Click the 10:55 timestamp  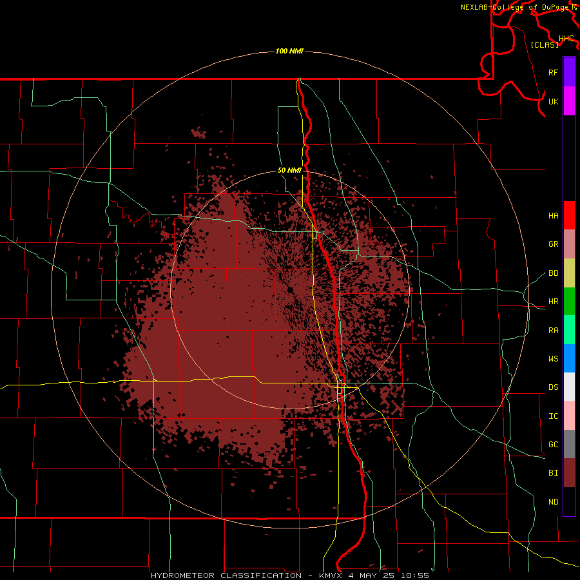pyautogui.click(x=414, y=575)
